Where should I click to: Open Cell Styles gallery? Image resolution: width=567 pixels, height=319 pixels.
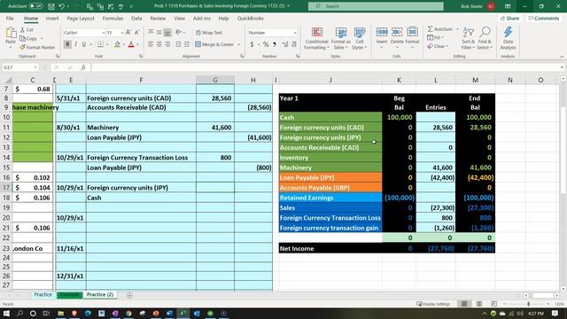pos(359,38)
